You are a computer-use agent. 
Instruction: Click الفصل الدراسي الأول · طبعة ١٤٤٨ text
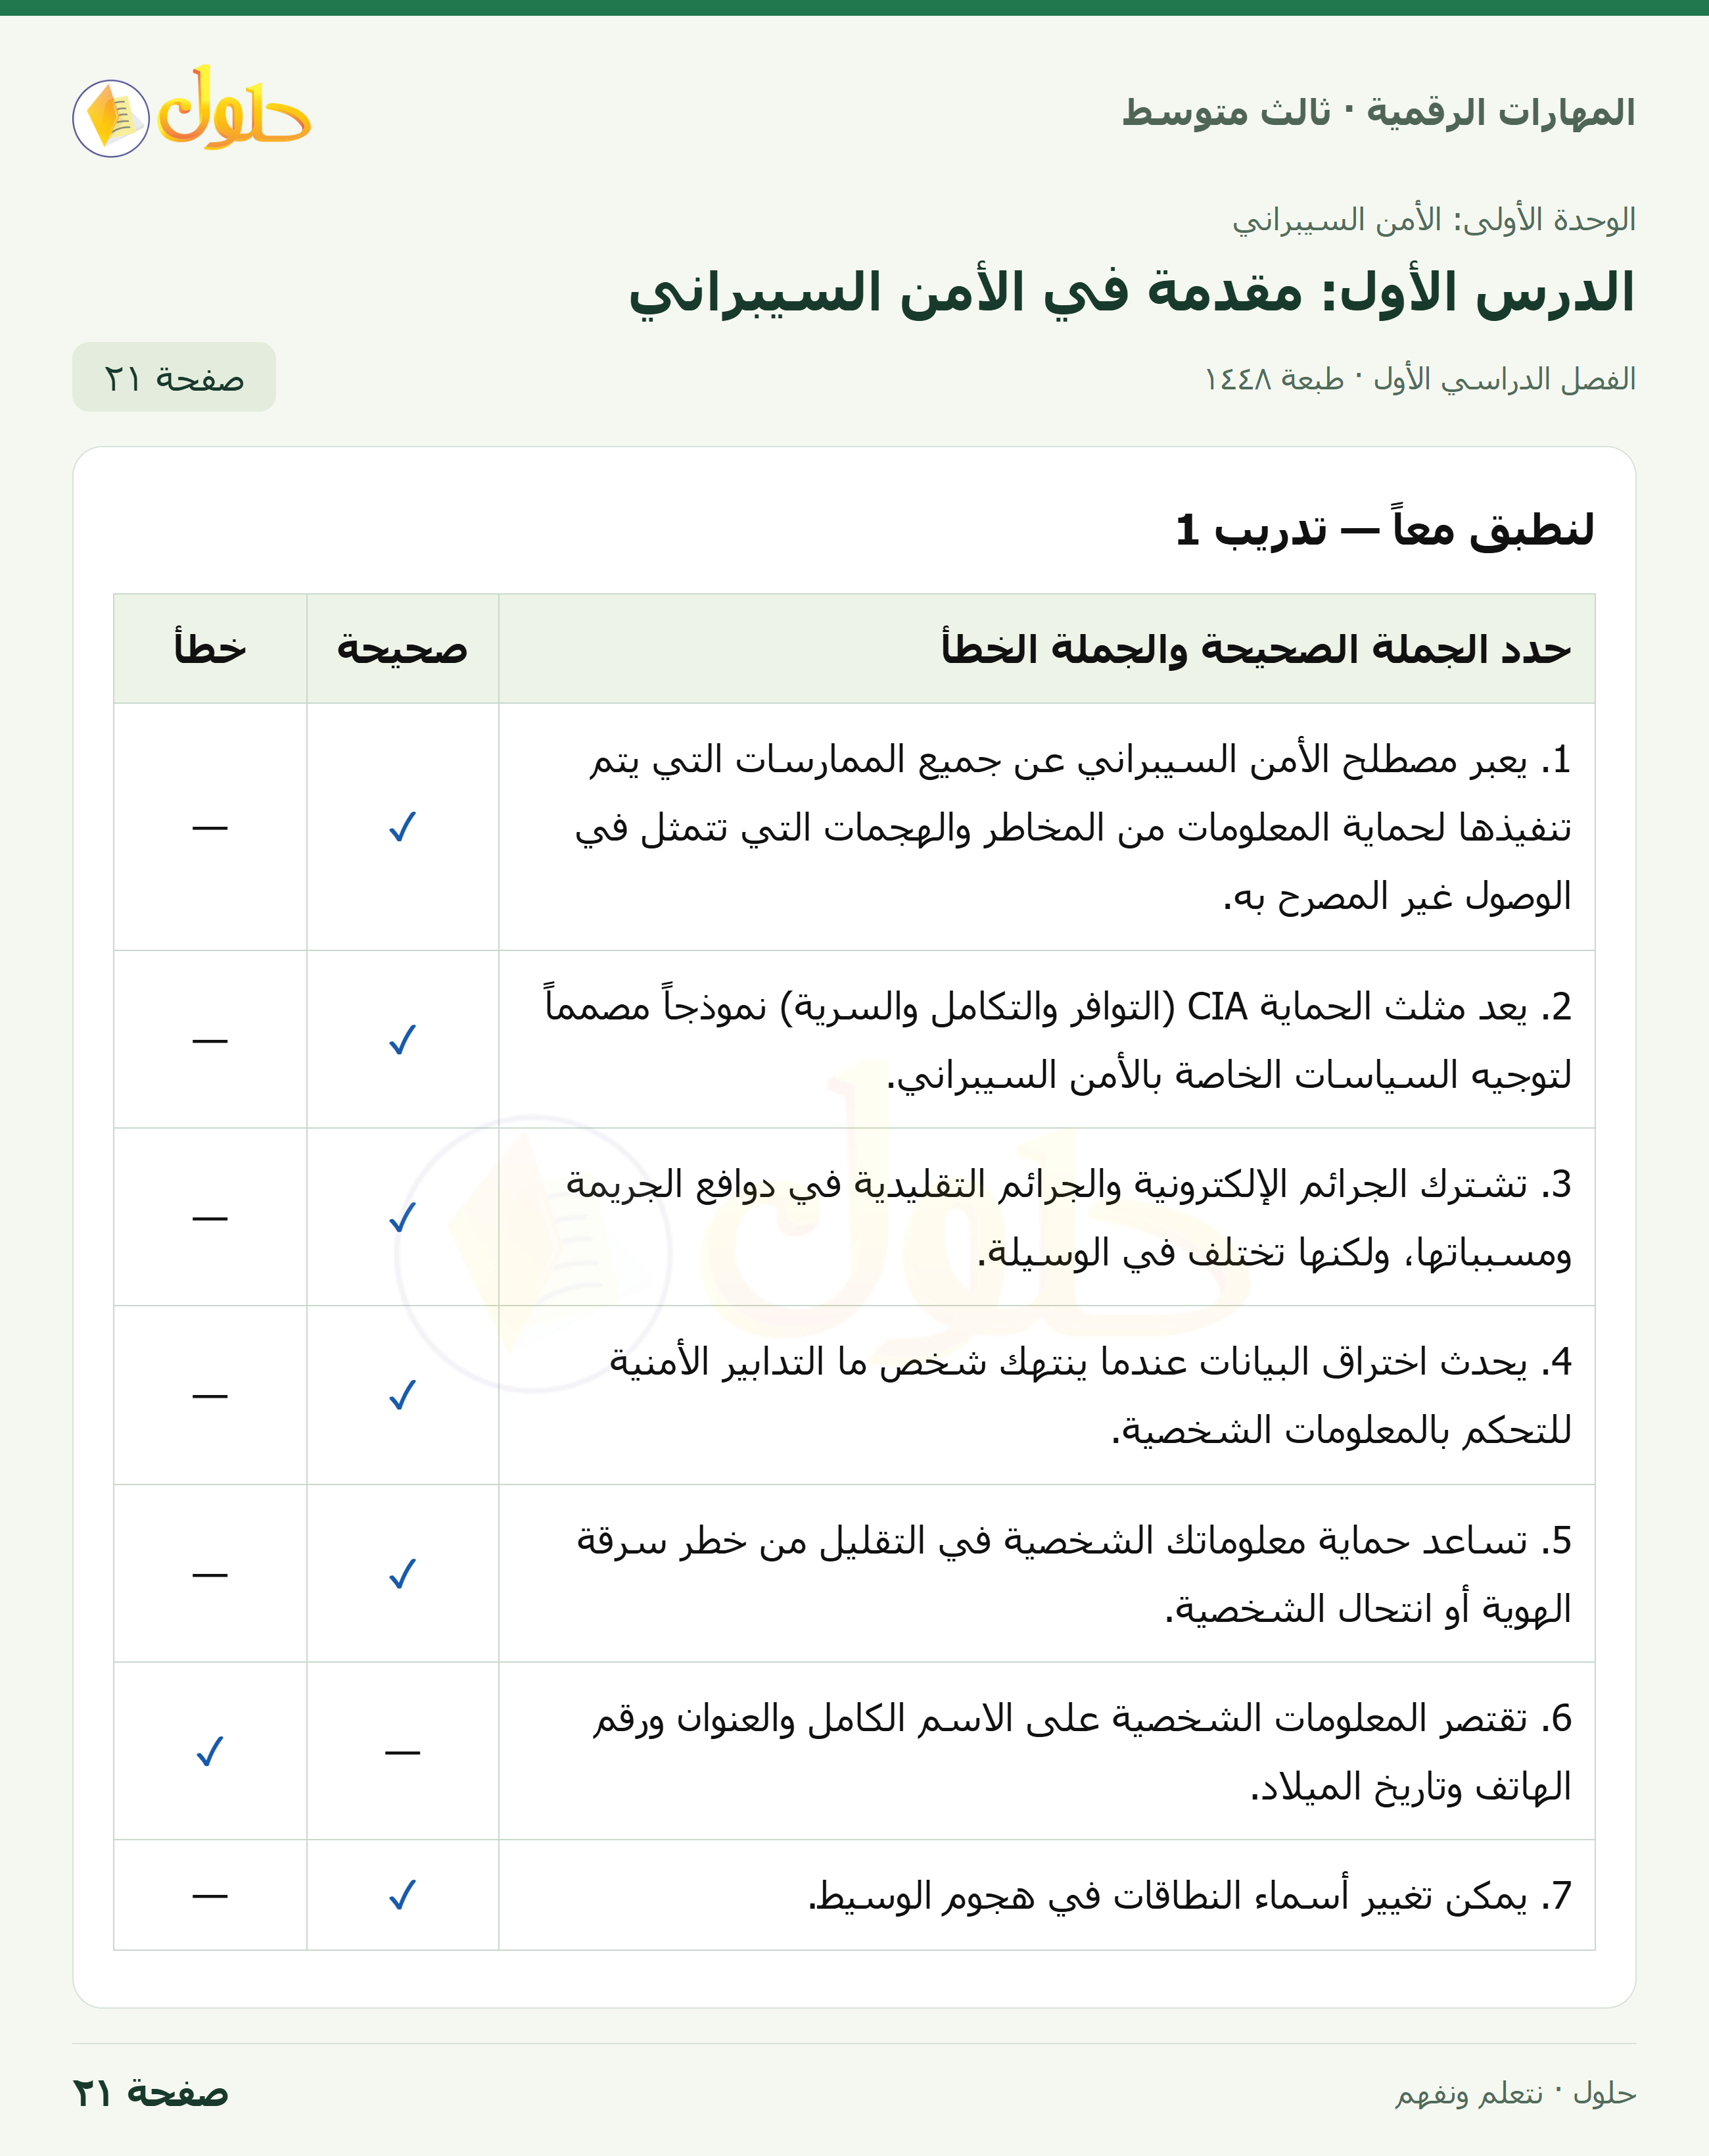[1420, 379]
